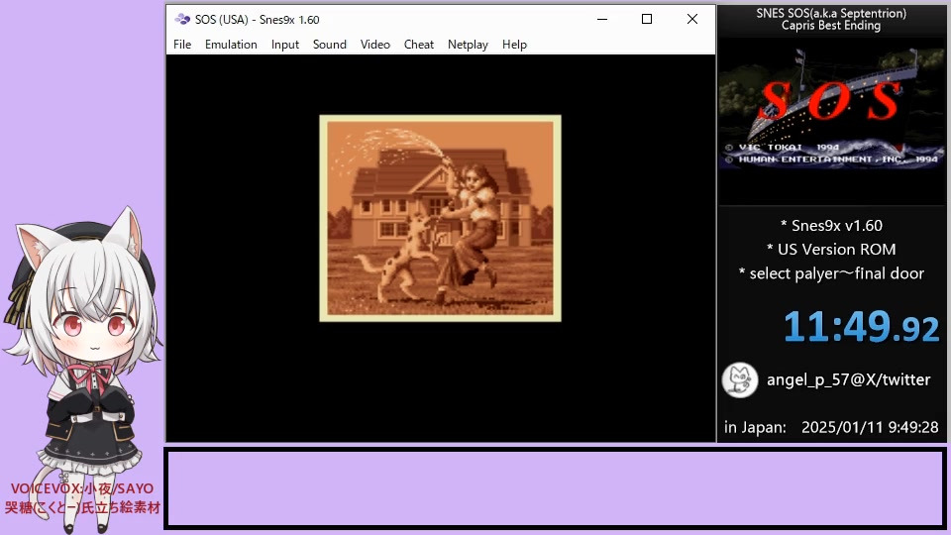Open the Cheat menu
Screen dimensions: 951x535
(418, 45)
